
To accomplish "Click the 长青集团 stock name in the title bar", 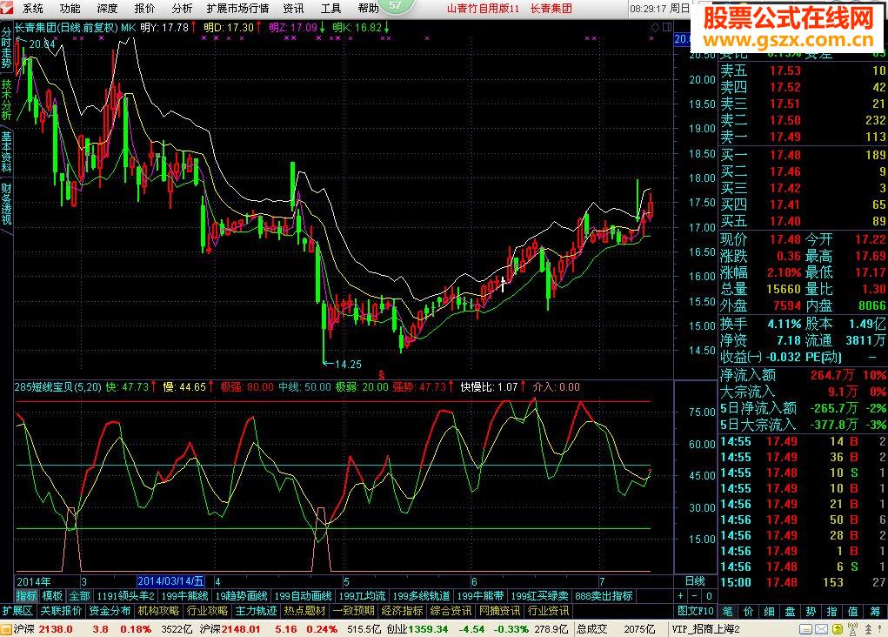I will tap(551, 9).
